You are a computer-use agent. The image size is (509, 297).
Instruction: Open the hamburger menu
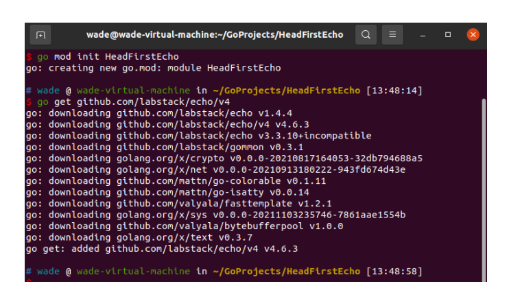tap(392, 35)
